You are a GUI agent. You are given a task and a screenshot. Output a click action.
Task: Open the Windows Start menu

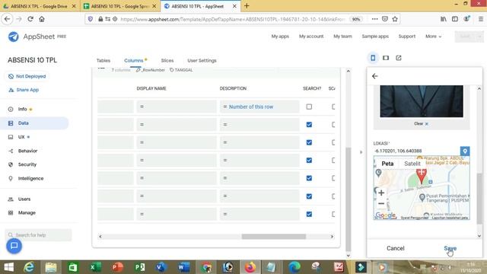[x=8, y=267]
